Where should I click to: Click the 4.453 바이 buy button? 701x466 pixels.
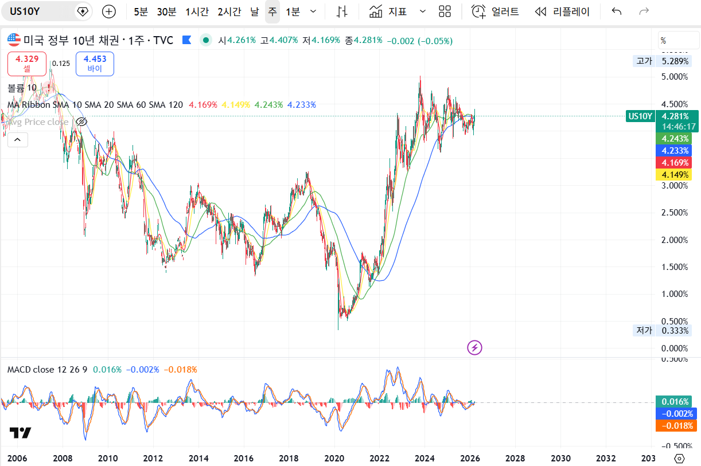[x=95, y=64]
